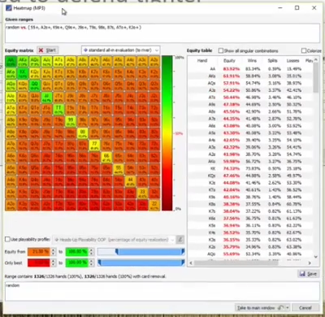Image resolution: width=325 pixels, height=317 pixels.
Task: Open the Take to main window dropdown arrow
Action: tap(287, 308)
